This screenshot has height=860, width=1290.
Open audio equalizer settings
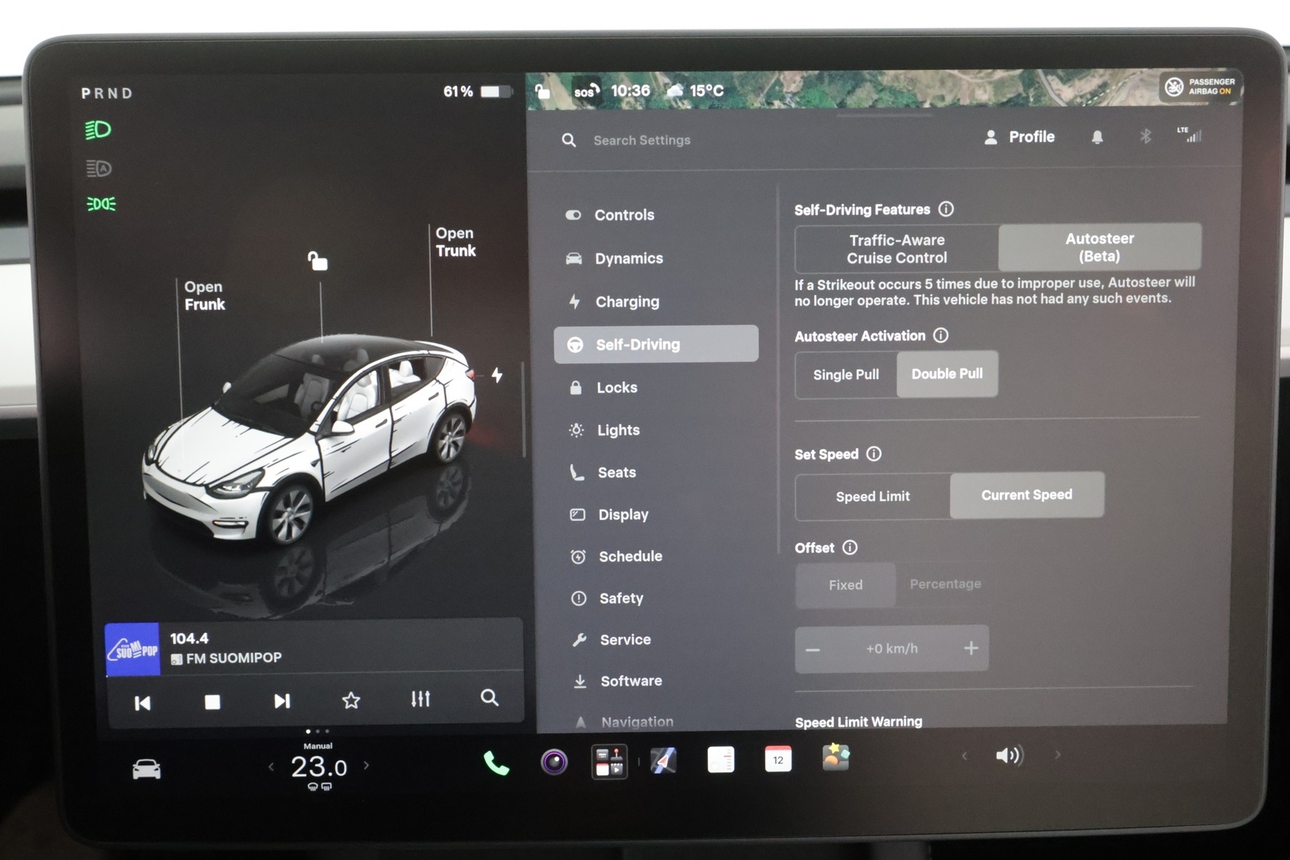(x=420, y=698)
